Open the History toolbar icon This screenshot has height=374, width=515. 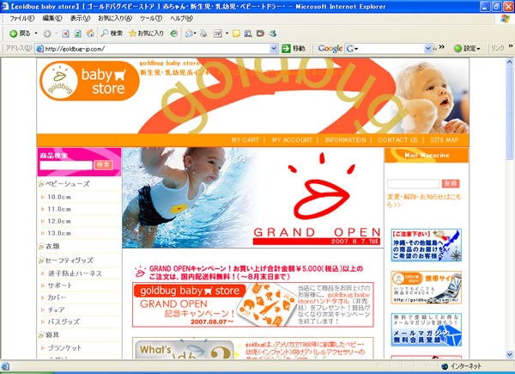173,34
